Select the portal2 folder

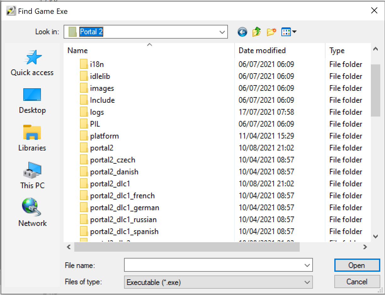click(101, 148)
